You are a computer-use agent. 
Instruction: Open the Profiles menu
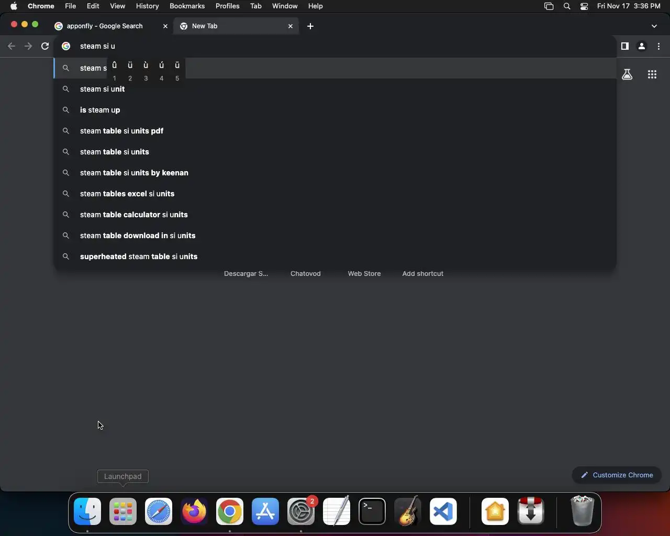pos(228,6)
